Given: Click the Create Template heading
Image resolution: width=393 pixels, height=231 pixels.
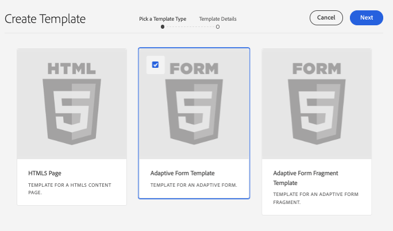Looking at the screenshot, I should pos(45,19).
